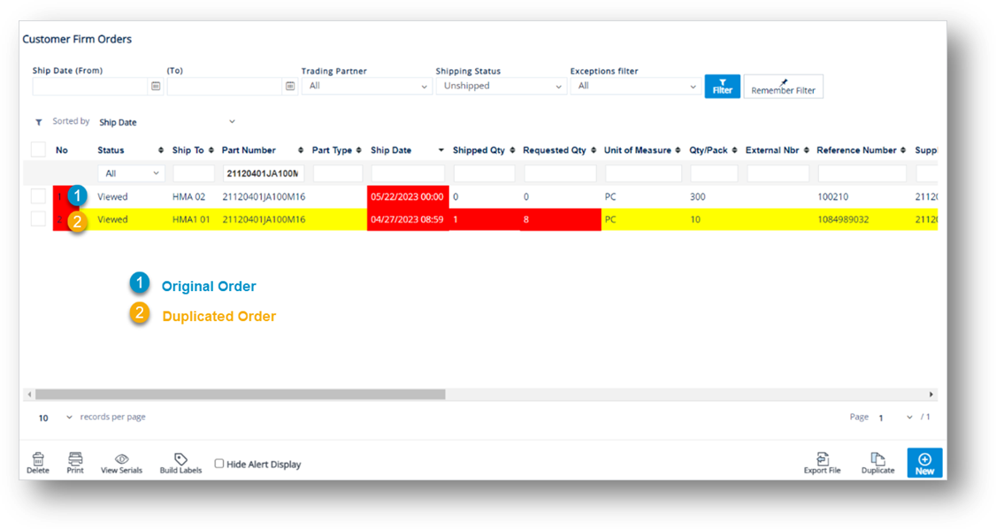Check the HMA1 01 order row checkbox

pos(38,219)
